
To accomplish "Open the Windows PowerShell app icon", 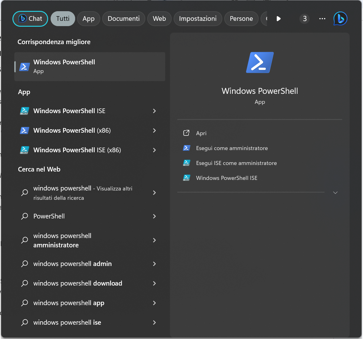I will click(x=24, y=66).
